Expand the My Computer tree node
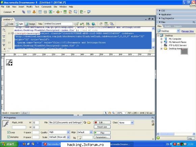The height and width of the screenshot is (147, 196). pyautogui.click(x=161, y=39)
